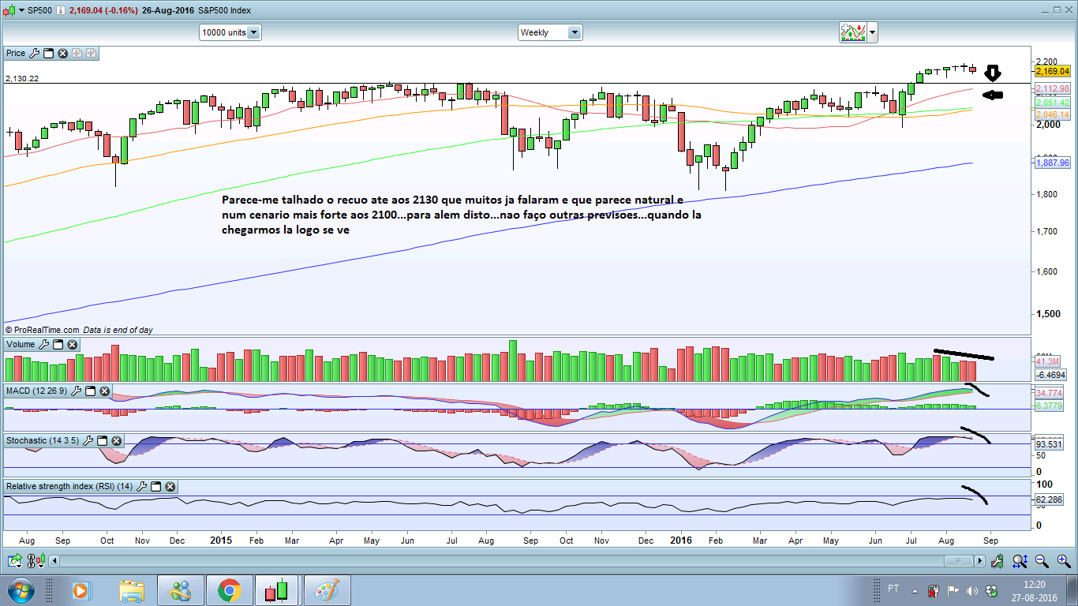Viewport: 1078px width, 606px height.
Task: Click the volume speaker tray icon
Action: (971, 591)
